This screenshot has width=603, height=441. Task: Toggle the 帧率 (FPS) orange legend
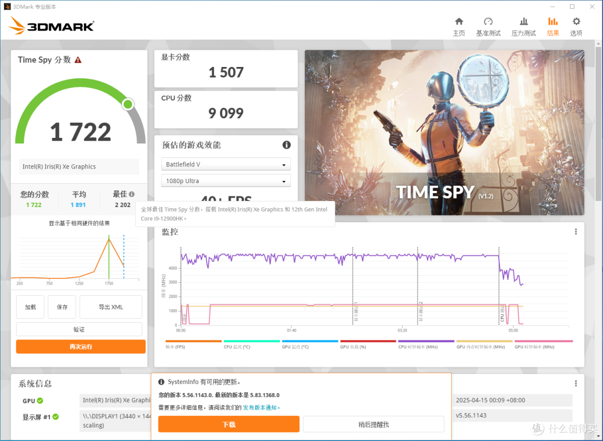pyautogui.click(x=193, y=344)
